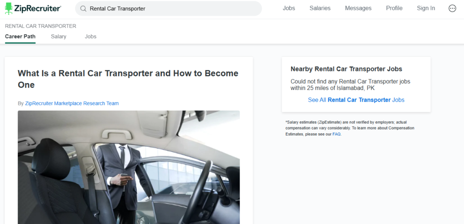Image resolution: width=464 pixels, height=224 pixels.
Task: Switch to the Jobs tab below breadcrumb
Action: click(91, 37)
